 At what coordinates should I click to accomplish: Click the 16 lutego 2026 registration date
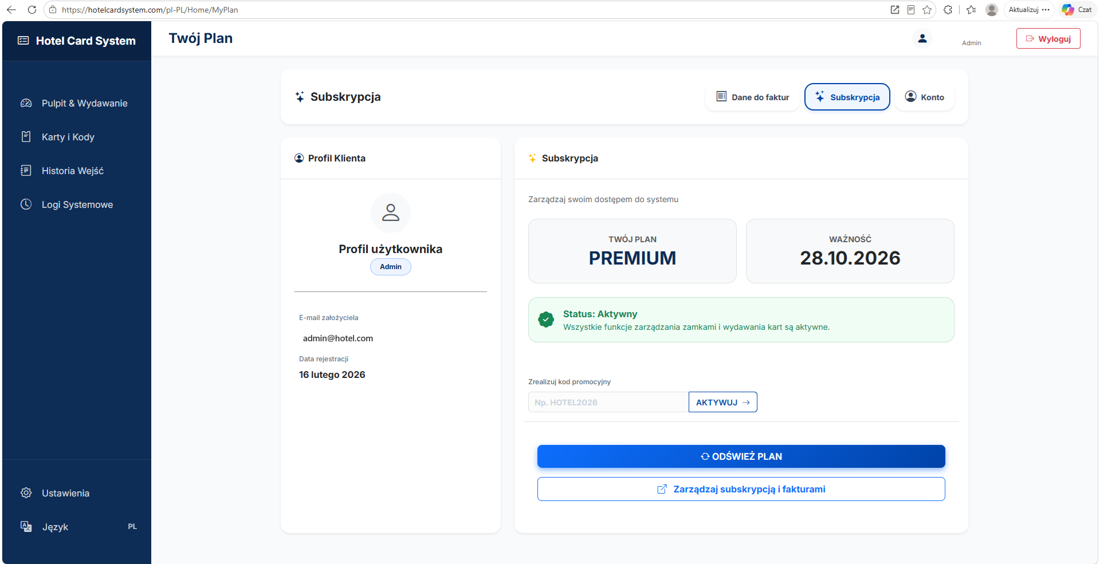click(x=332, y=374)
